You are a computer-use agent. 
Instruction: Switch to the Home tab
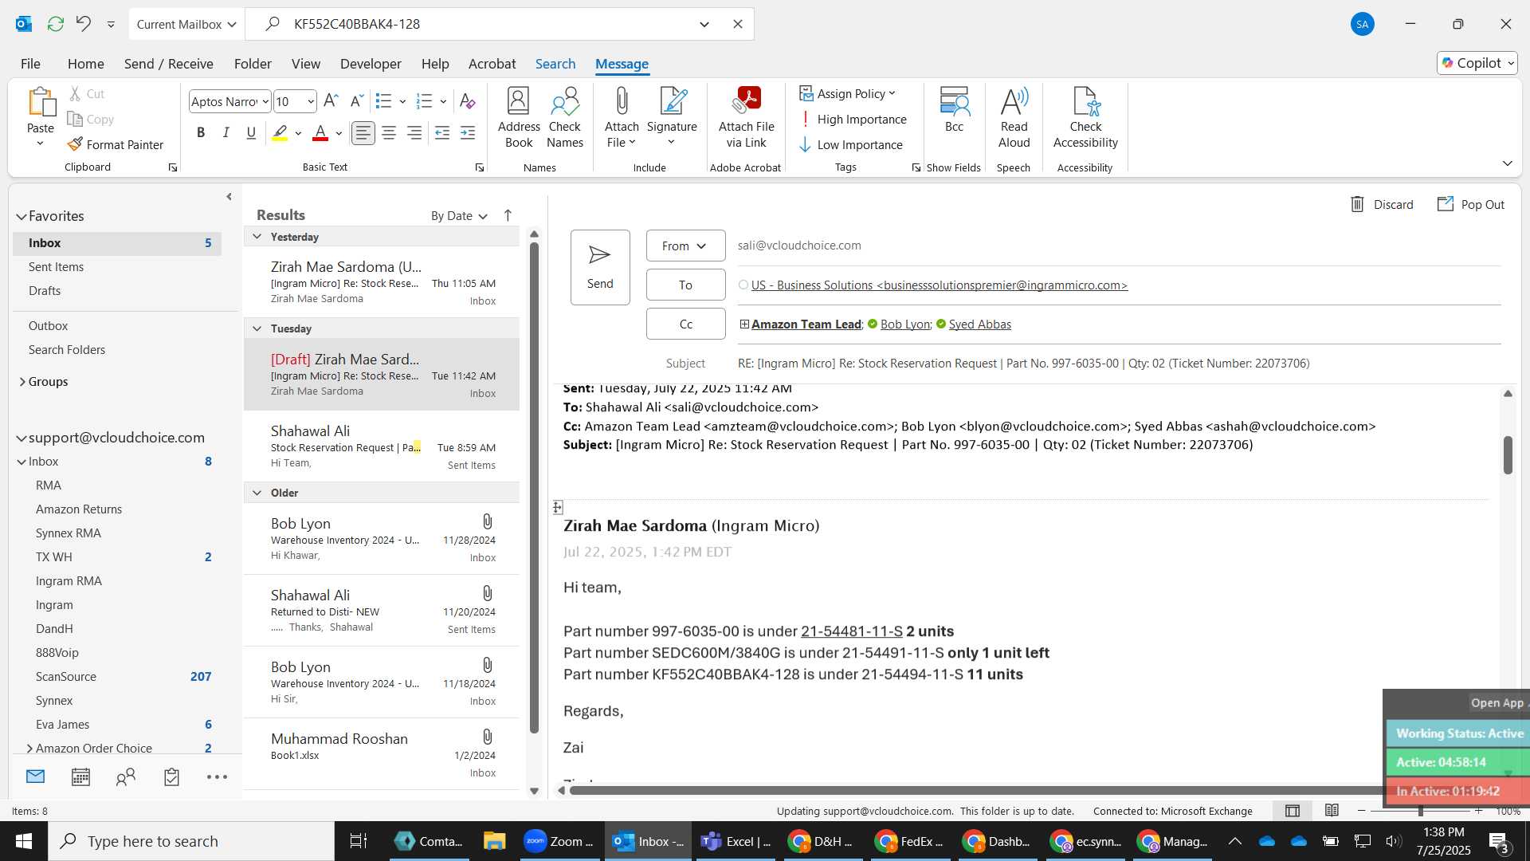85,64
